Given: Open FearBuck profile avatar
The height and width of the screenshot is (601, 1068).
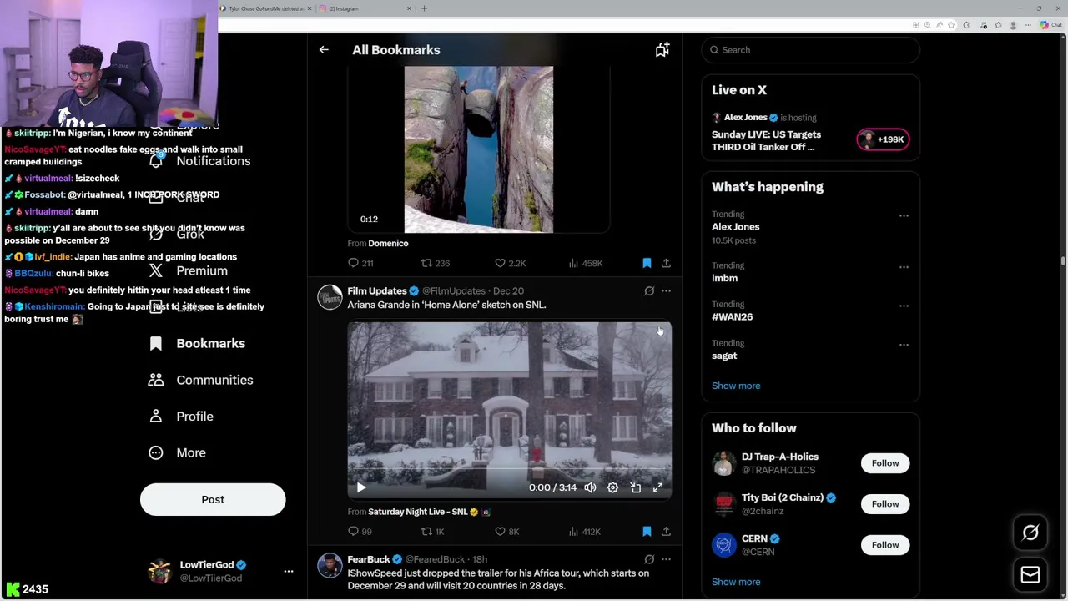Looking at the screenshot, I should click(330, 565).
